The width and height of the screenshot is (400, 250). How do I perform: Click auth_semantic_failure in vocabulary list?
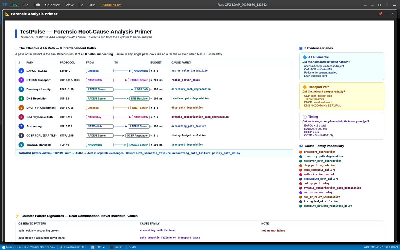tap(319, 170)
